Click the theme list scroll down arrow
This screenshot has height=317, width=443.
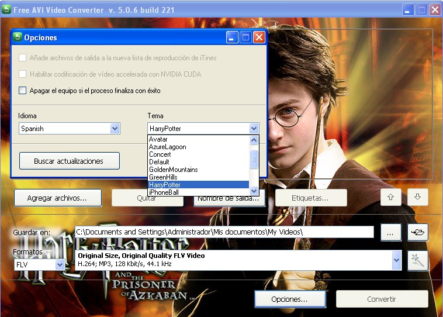[x=254, y=191]
